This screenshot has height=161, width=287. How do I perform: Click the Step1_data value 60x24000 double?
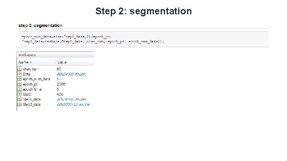(x=71, y=99)
